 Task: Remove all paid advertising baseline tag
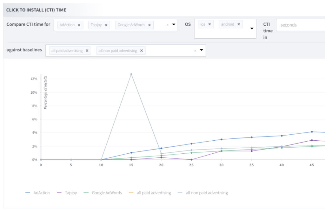point(87,51)
